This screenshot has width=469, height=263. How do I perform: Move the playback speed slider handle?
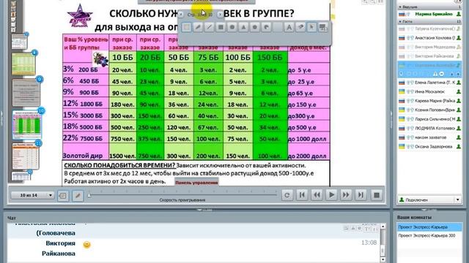[x=89, y=195]
